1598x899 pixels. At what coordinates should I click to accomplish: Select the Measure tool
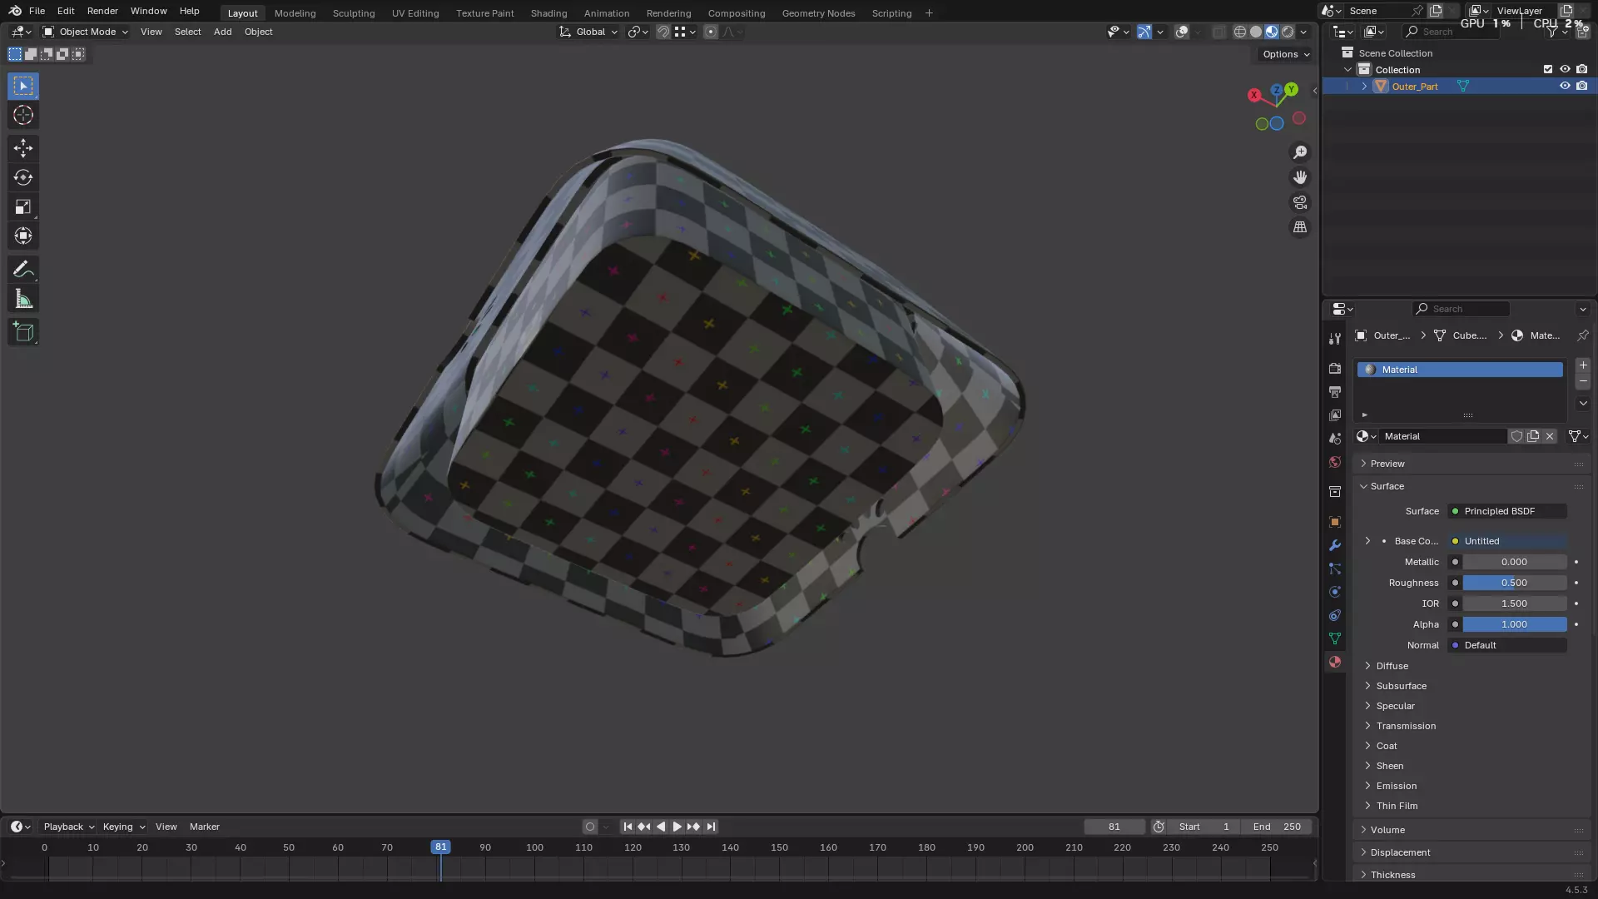(x=23, y=300)
